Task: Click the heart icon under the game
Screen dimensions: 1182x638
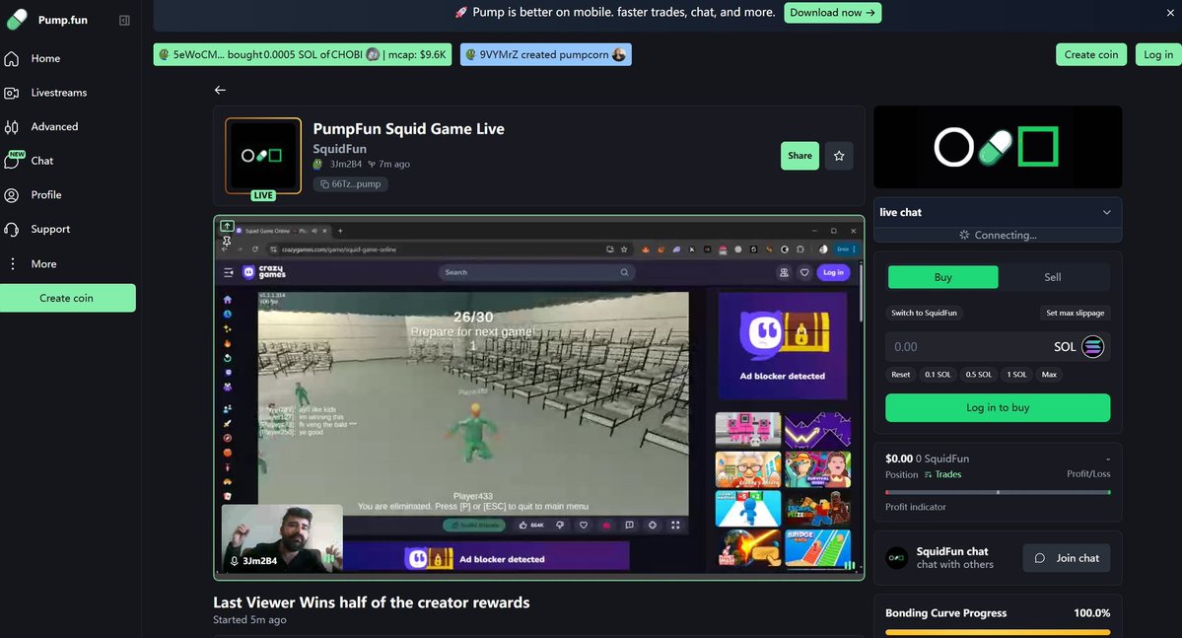Action: [x=583, y=525]
